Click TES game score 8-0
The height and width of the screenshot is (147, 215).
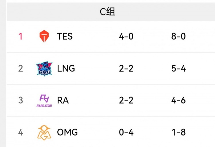click(179, 37)
